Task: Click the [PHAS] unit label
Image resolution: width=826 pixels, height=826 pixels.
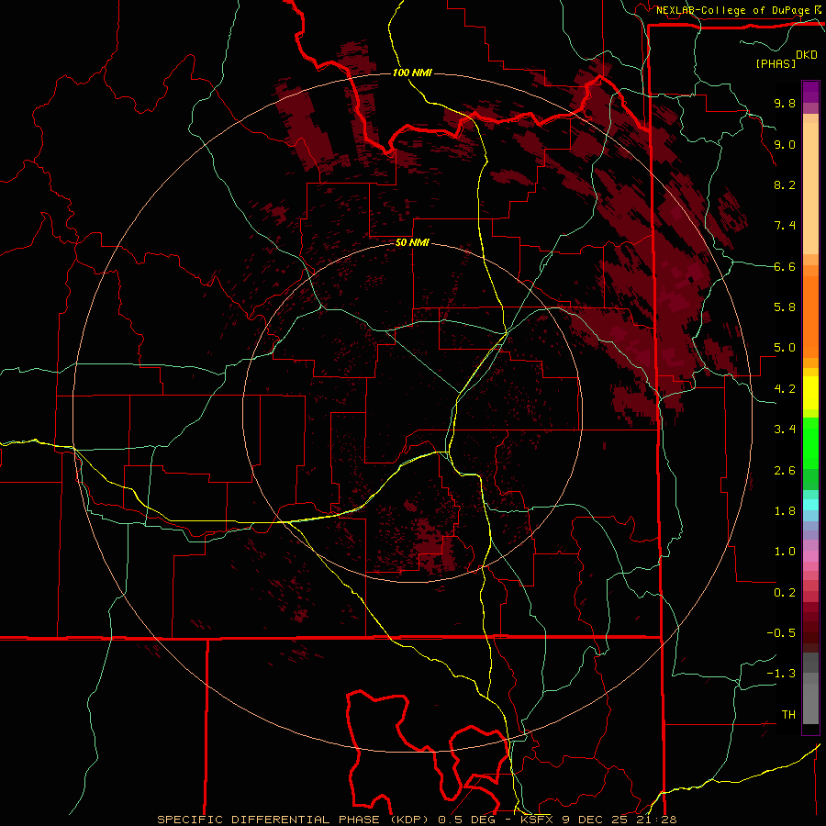Action: coord(776,63)
